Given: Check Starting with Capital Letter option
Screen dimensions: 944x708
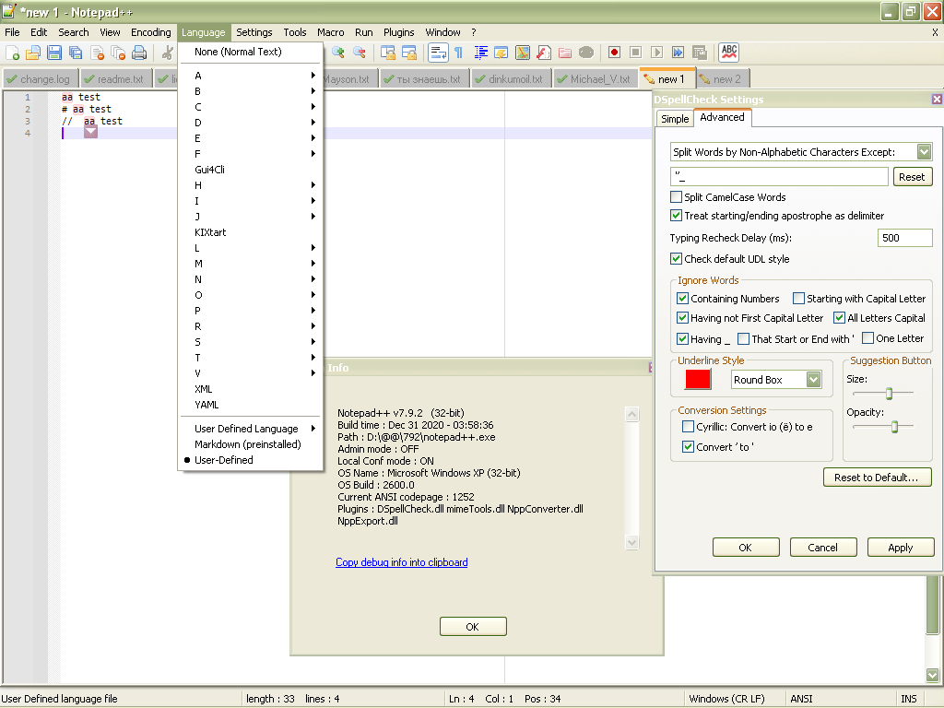Looking at the screenshot, I should (x=799, y=299).
